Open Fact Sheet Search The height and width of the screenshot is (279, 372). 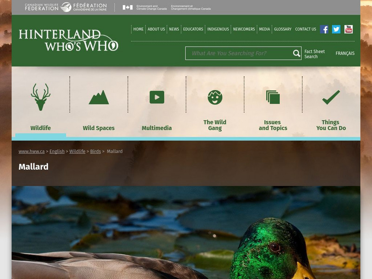(x=313, y=53)
